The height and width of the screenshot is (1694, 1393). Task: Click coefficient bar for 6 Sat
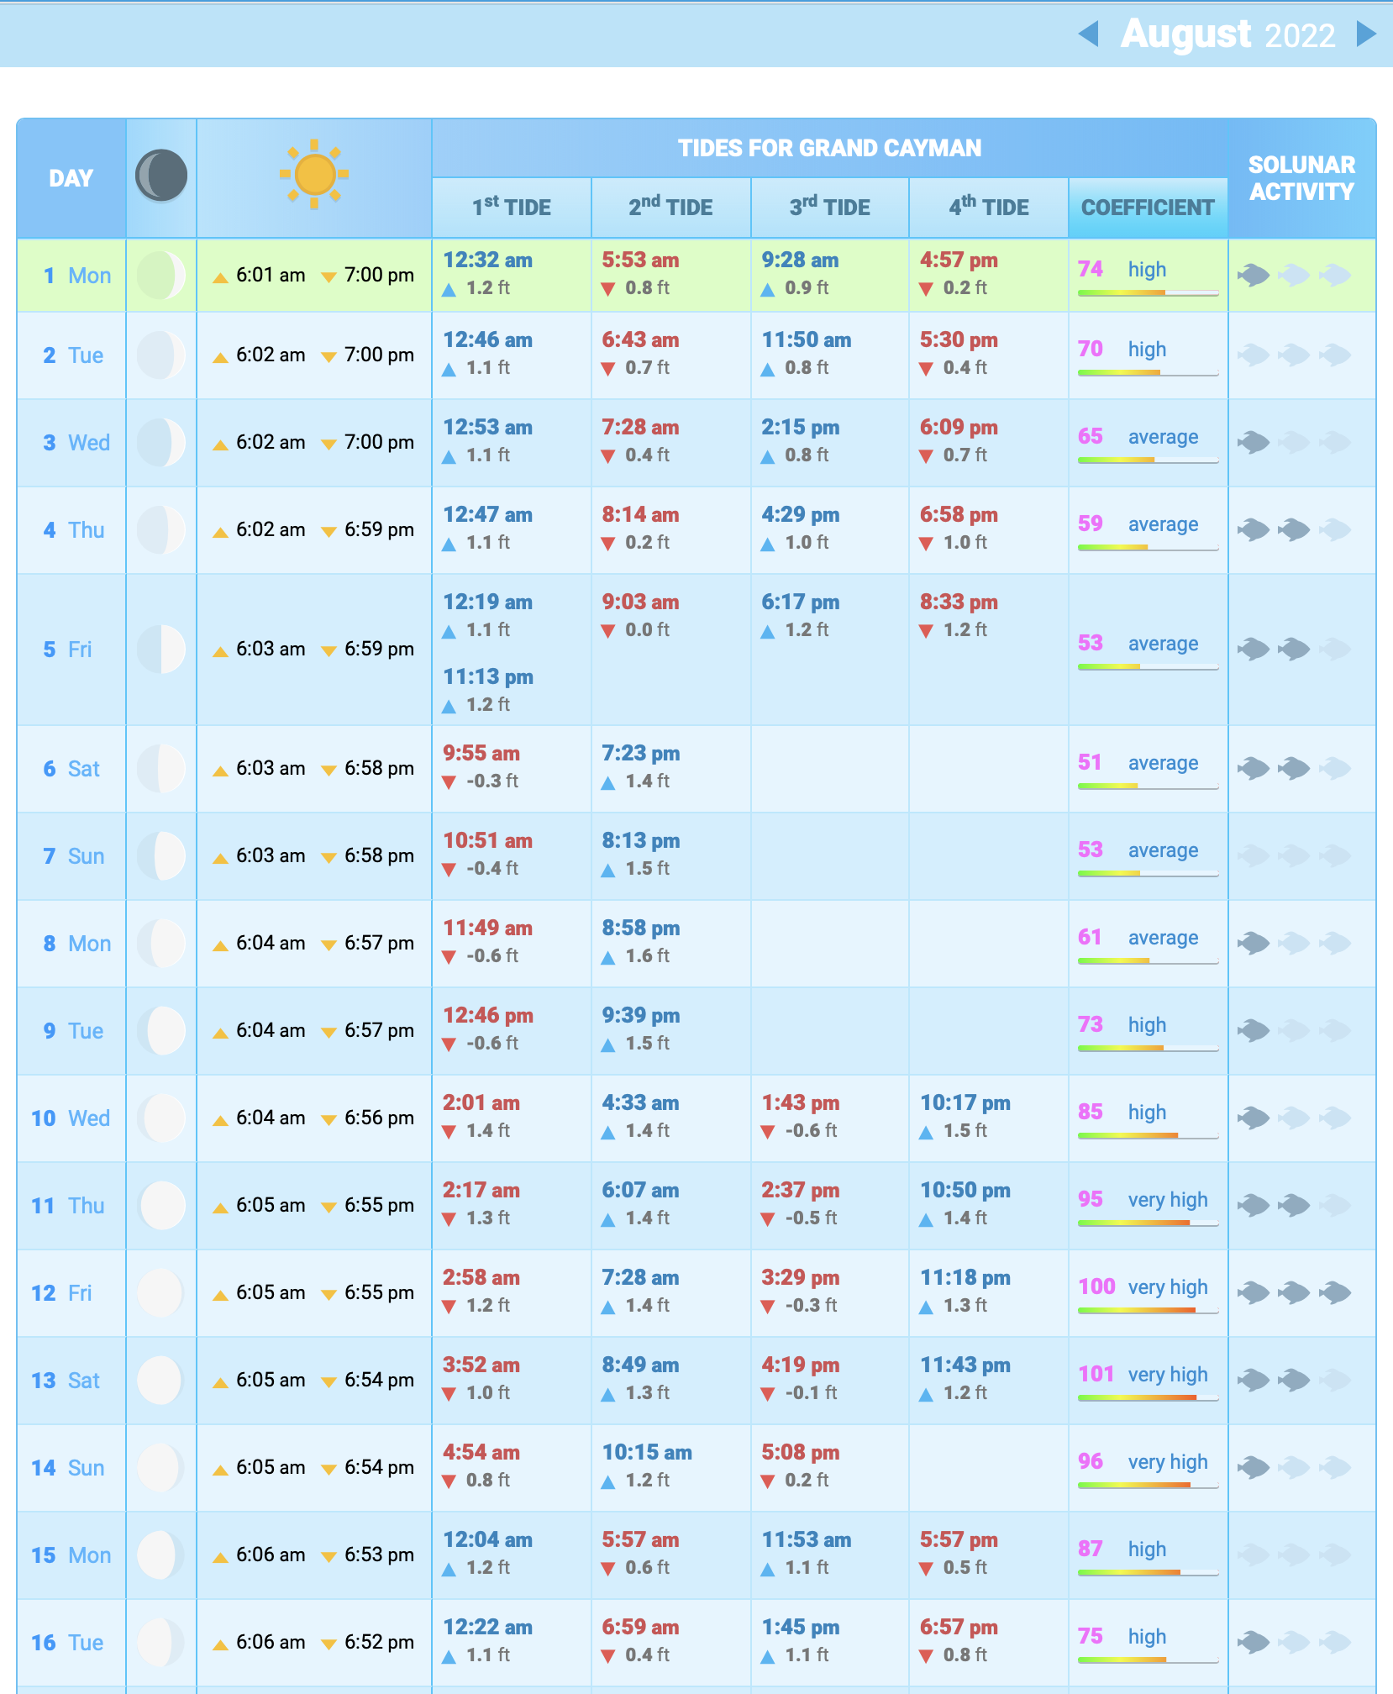click(x=1148, y=786)
